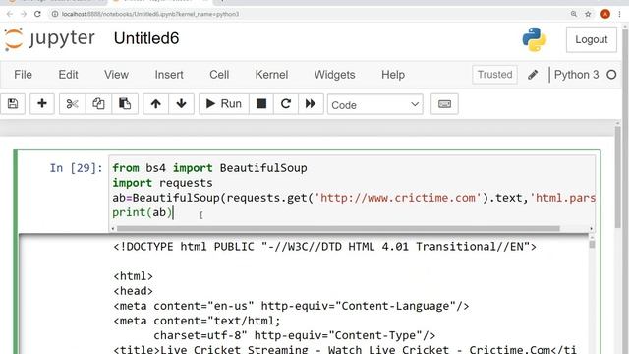Viewport: 629px width, 354px height.
Task: Open browser three-dot menu
Action: (x=620, y=14)
